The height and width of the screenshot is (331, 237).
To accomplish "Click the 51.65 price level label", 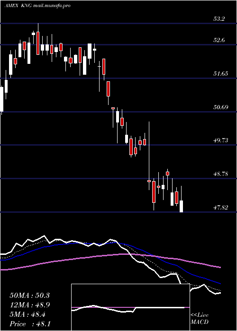I will pyautogui.click(x=221, y=74).
